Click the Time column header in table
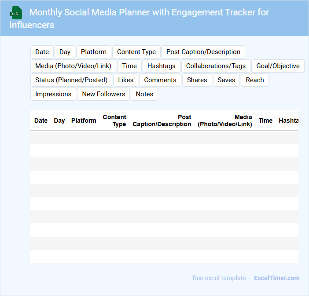Viewport: 309px width, 296px height. coord(265,121)
